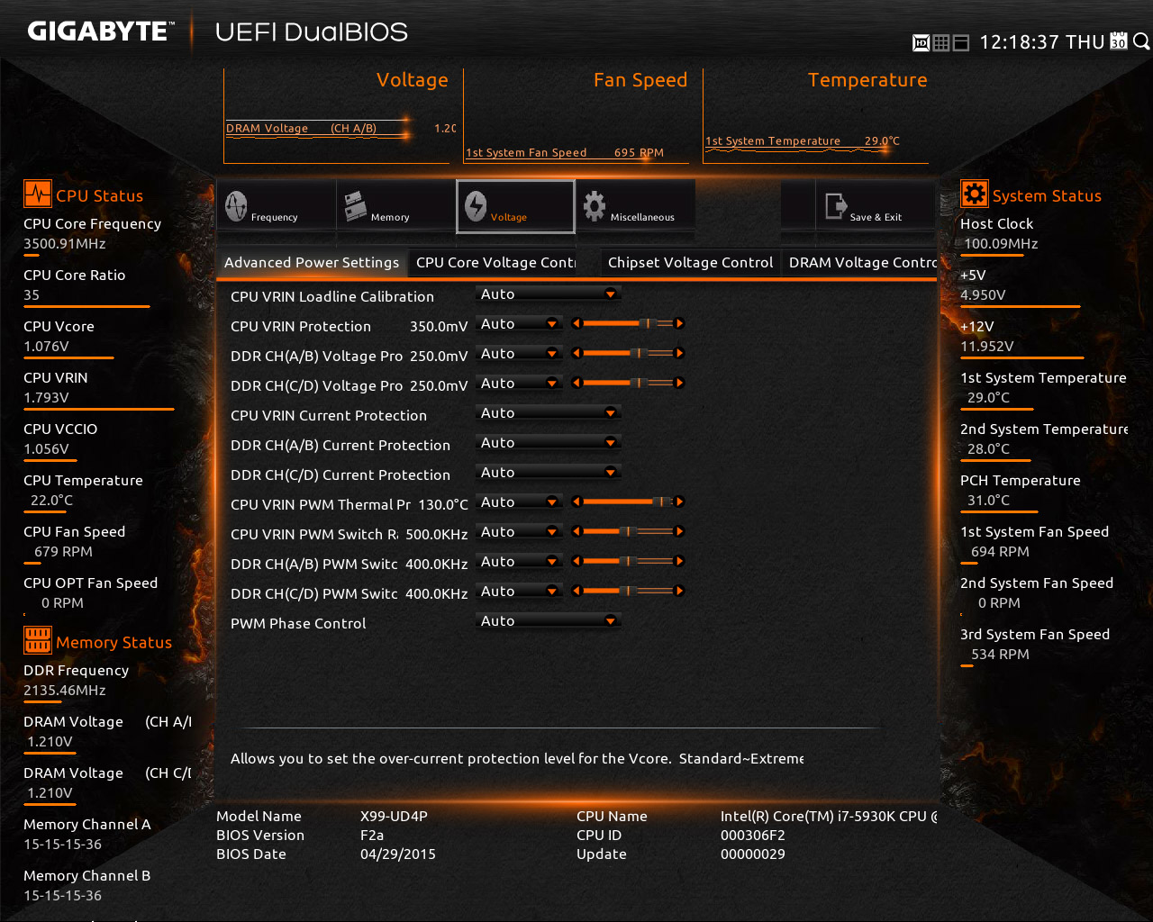1153x922 pixels.
Task: Increase DDR CH(C/D) PWM Switch Rate arrow
Action: [x=679, y=591]
